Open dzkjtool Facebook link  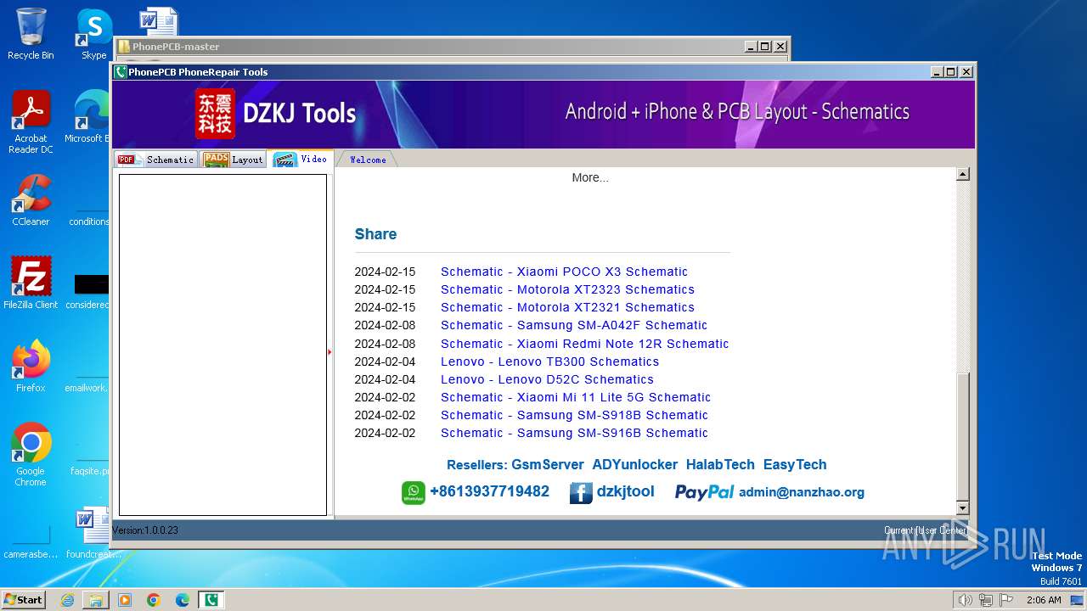[x=626, y=491]
